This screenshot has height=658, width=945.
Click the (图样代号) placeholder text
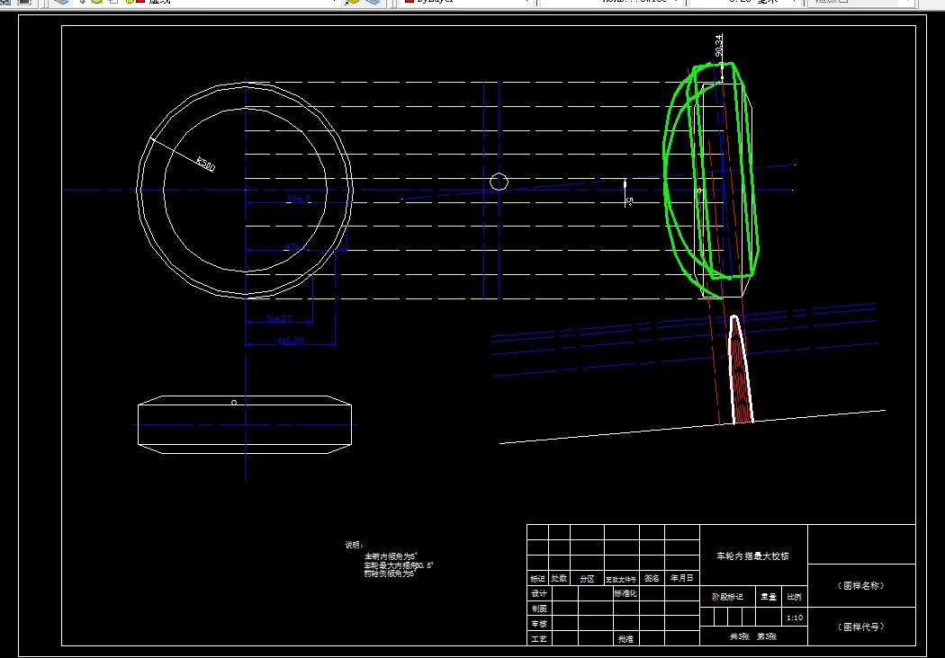[861, 627]
